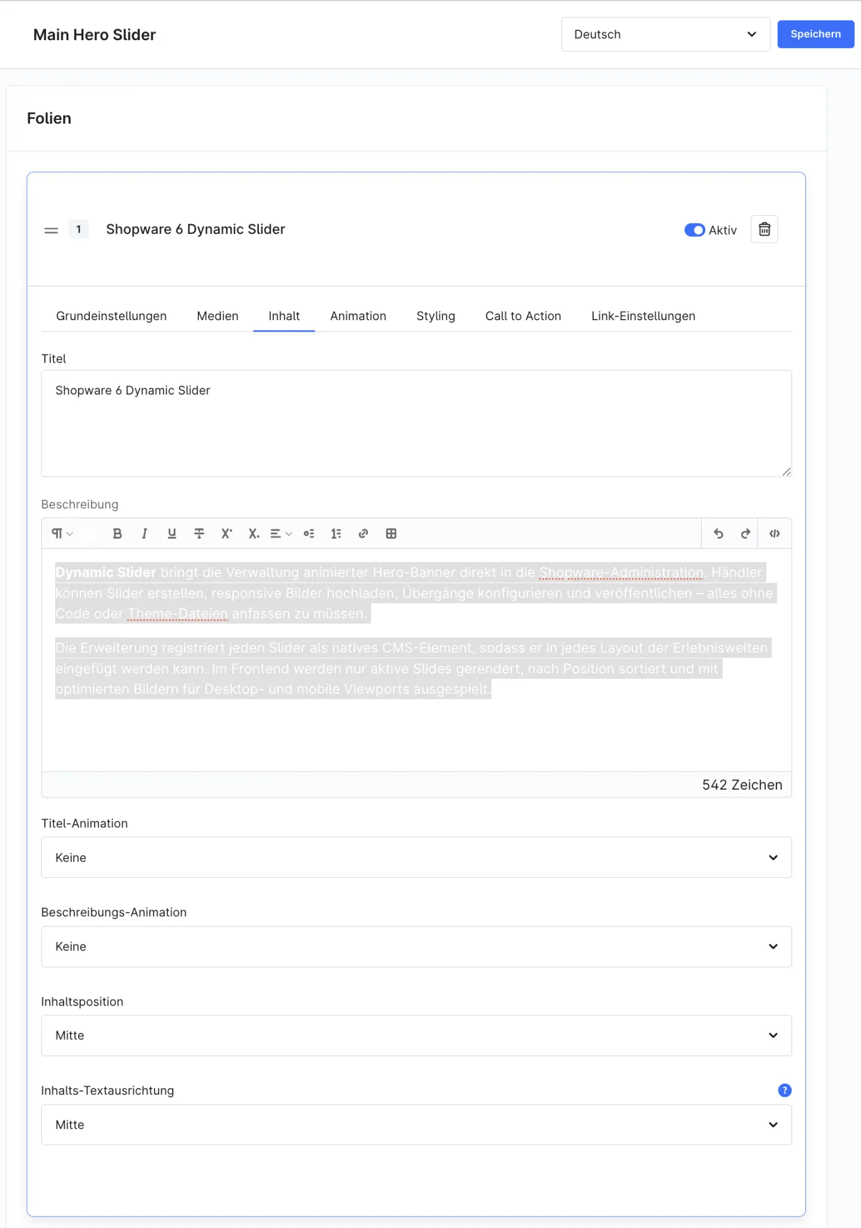Click the drag handle of slide 1
861x1228 pixels.
click(x=51, y=230)
